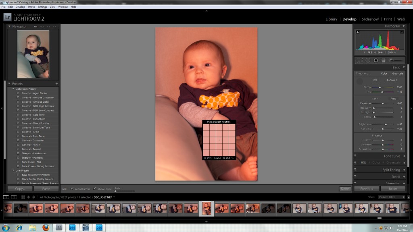Apply the Creative - Sepia preset
This screenshot has width=413, height=232.
click(x=30, y=132)
